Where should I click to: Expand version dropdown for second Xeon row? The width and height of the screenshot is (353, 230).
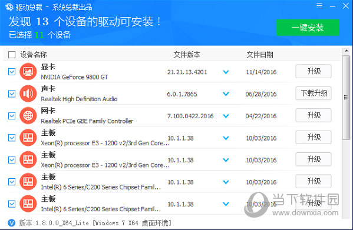click(226, 160)
